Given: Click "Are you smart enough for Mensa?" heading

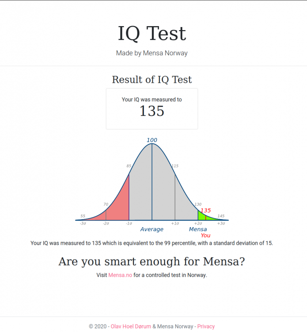Looking at the screenshot, I should [x=152, y=261].
